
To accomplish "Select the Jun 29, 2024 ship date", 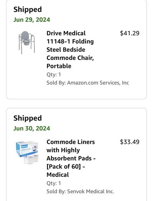I will pos(32,20).
